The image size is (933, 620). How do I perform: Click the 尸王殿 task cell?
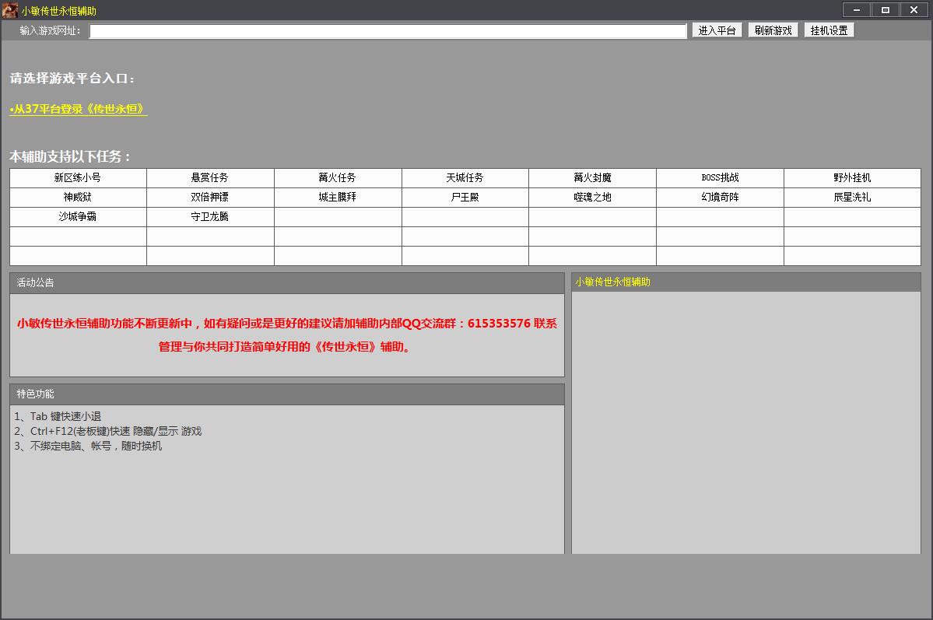465,198
